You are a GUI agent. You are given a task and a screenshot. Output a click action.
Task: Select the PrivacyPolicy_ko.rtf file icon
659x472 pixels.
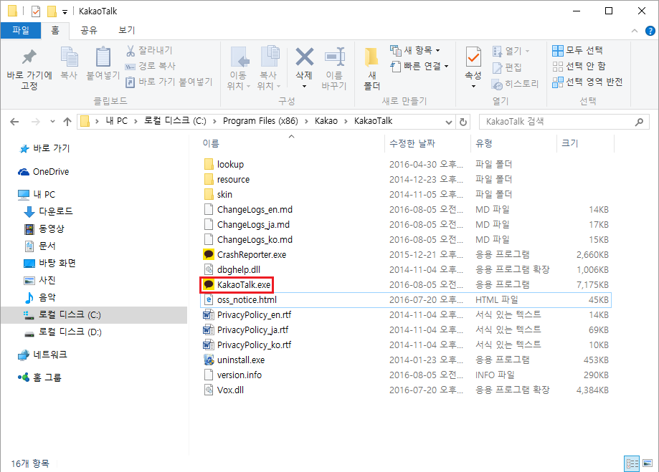209,345
